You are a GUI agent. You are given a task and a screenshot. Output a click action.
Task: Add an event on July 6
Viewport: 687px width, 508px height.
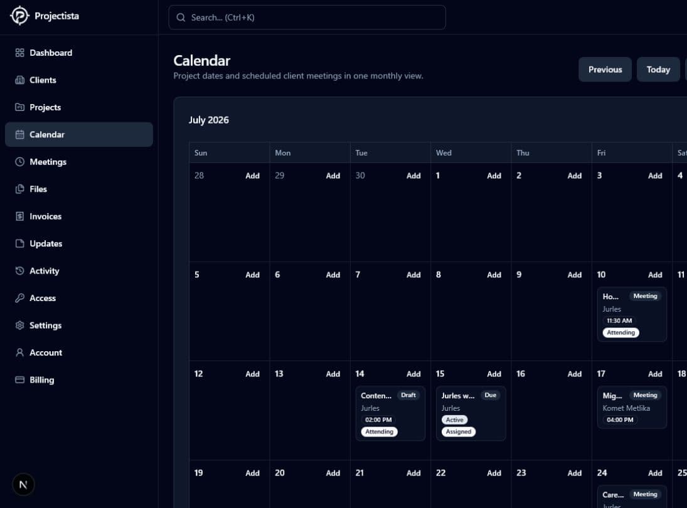(x=333, y=275)
